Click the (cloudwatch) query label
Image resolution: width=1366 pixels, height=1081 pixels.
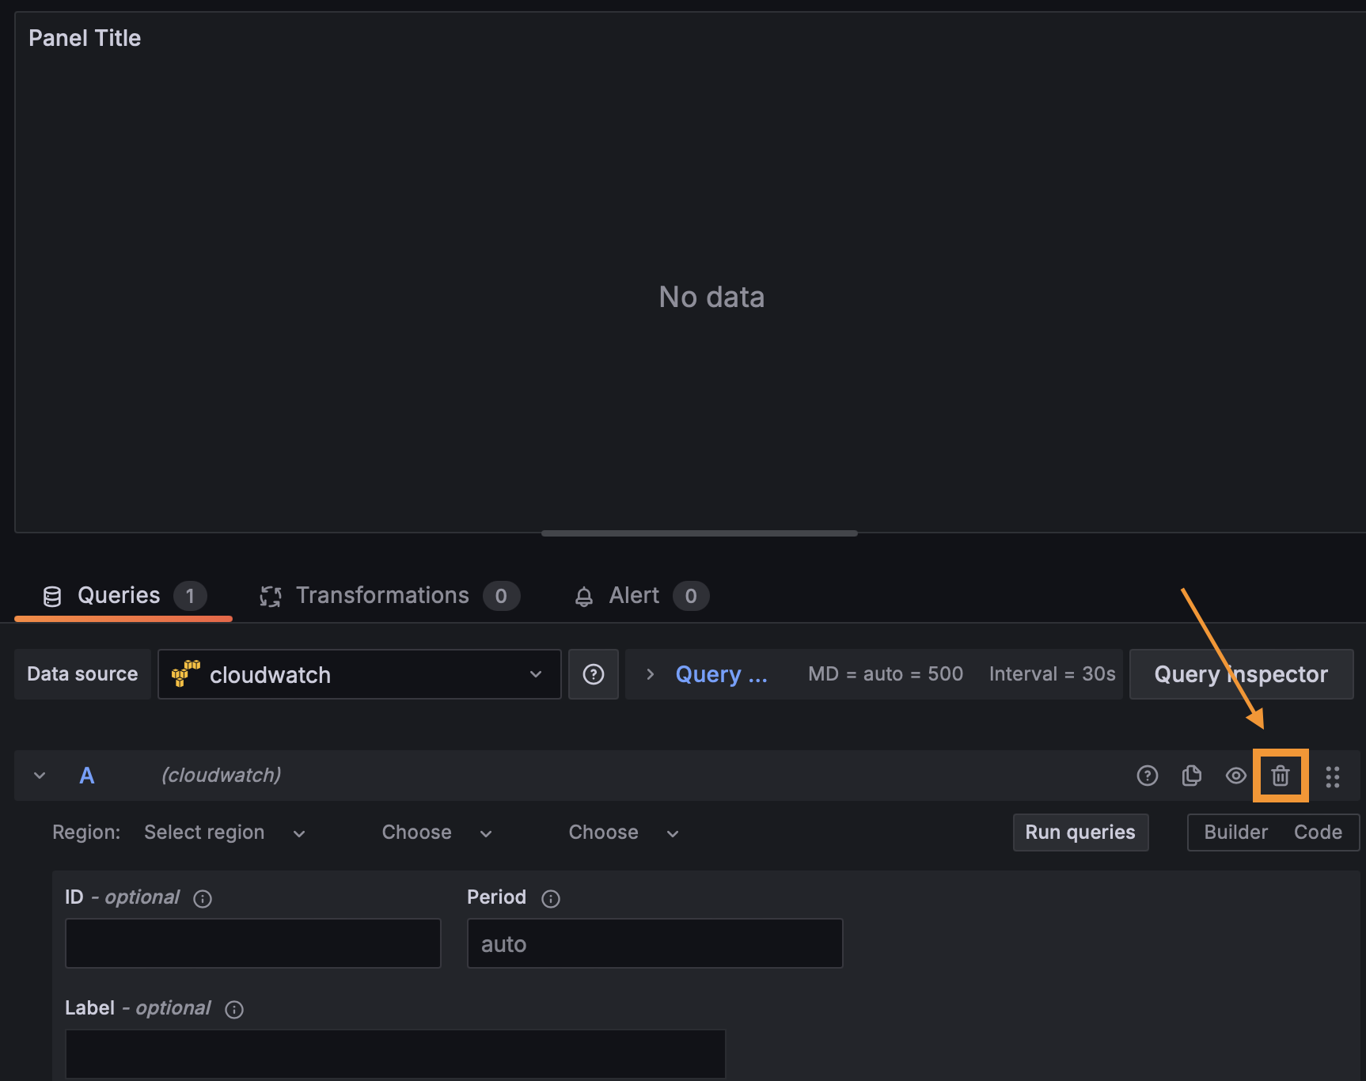pyautogui.click(x=222, y=776)
